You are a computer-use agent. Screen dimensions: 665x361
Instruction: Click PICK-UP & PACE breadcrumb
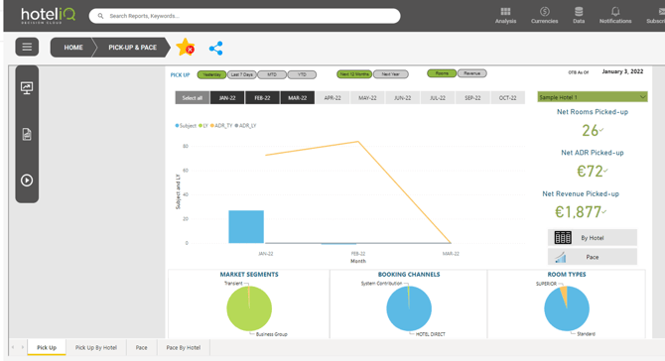pos(132,48)
